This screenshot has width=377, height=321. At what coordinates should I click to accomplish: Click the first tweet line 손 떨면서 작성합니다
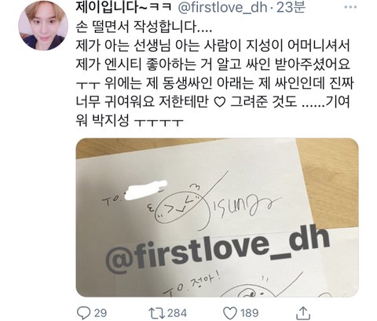[x=144, y=27]
